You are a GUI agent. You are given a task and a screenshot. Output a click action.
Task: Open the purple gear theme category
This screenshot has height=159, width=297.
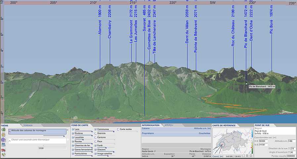point(4,140)
